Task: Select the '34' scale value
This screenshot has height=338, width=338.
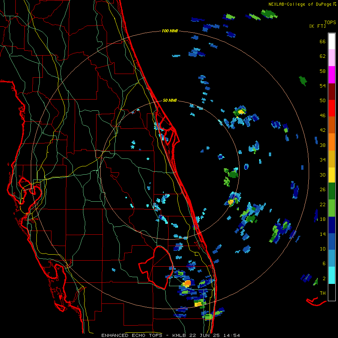Action: tap(323, 160)
